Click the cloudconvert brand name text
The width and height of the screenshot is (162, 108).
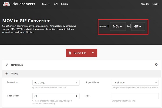pos(24,4)
